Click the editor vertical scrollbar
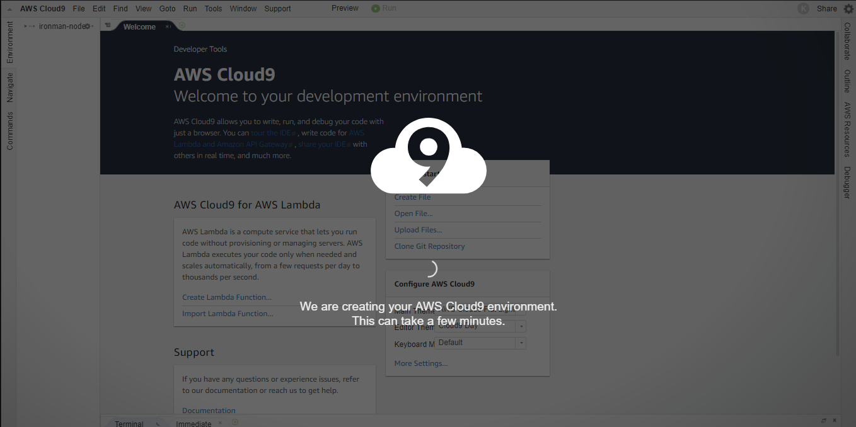Image resolution: width=856 pixels, height=427 pixels. (837, 189)
